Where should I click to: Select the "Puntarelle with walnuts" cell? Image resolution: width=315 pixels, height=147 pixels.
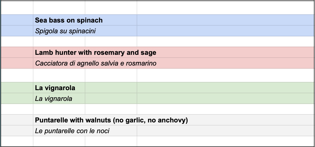[111, 120]
